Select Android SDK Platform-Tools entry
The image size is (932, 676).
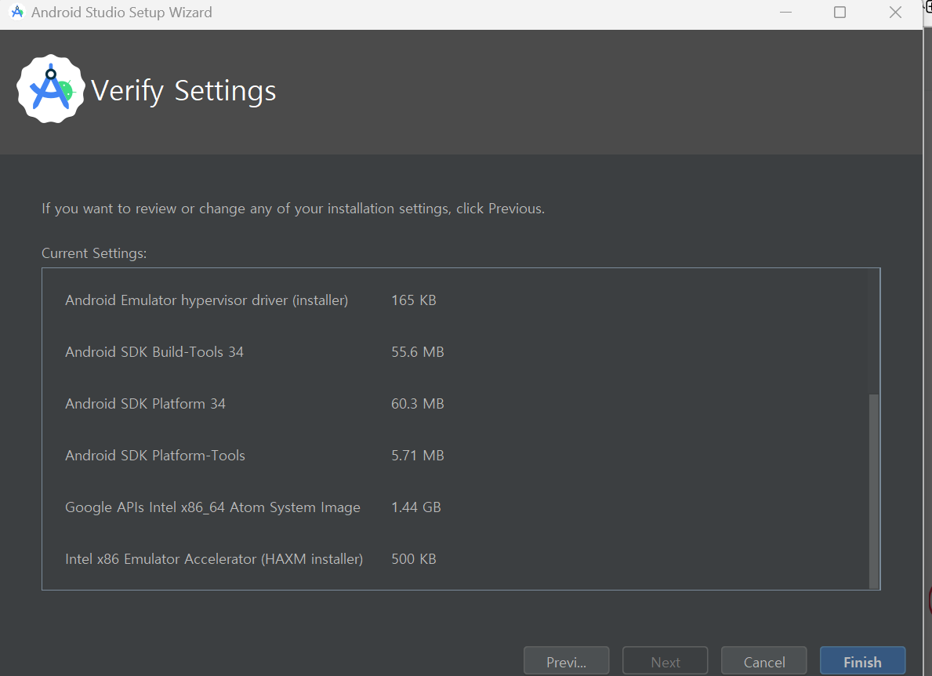click(155, 456)
